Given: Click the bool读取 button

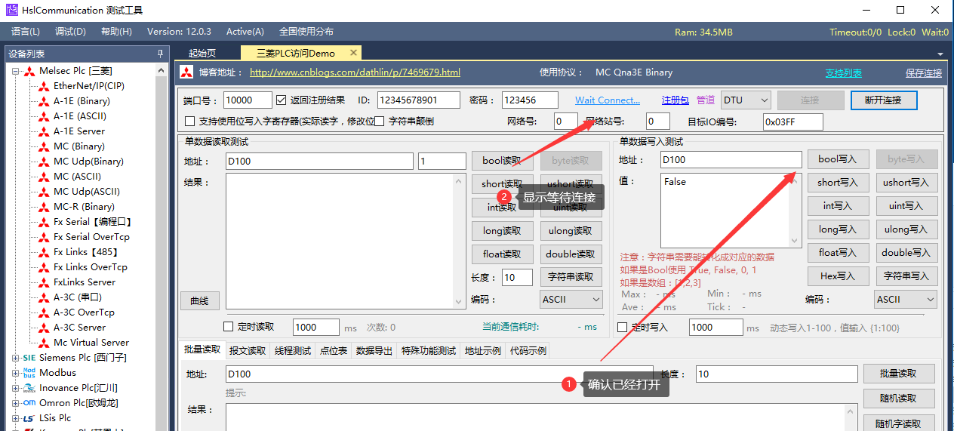Looking at the screenshot, I should tap(502, 160).
